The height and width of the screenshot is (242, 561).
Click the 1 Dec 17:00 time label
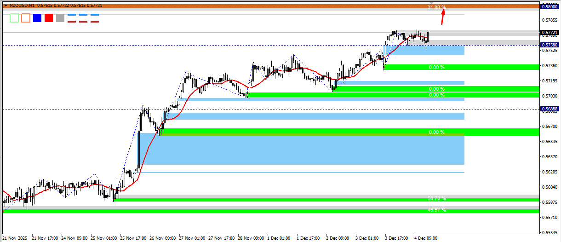308,238
